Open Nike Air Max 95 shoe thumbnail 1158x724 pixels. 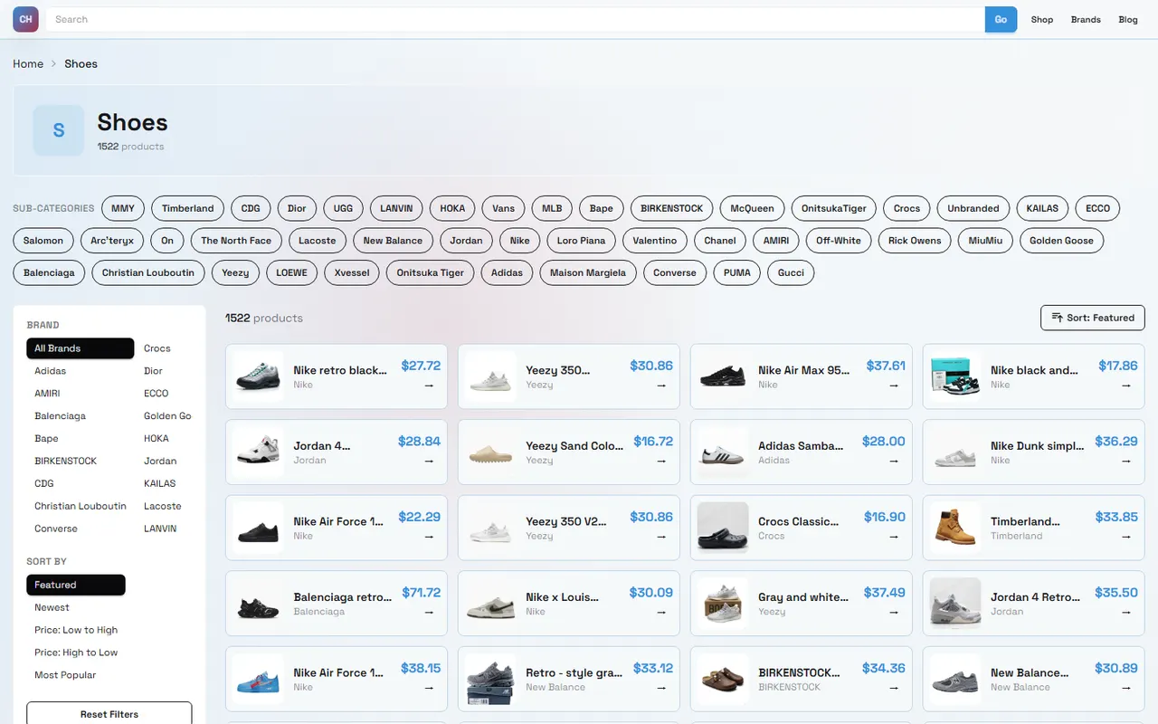[x=723, y=376]
